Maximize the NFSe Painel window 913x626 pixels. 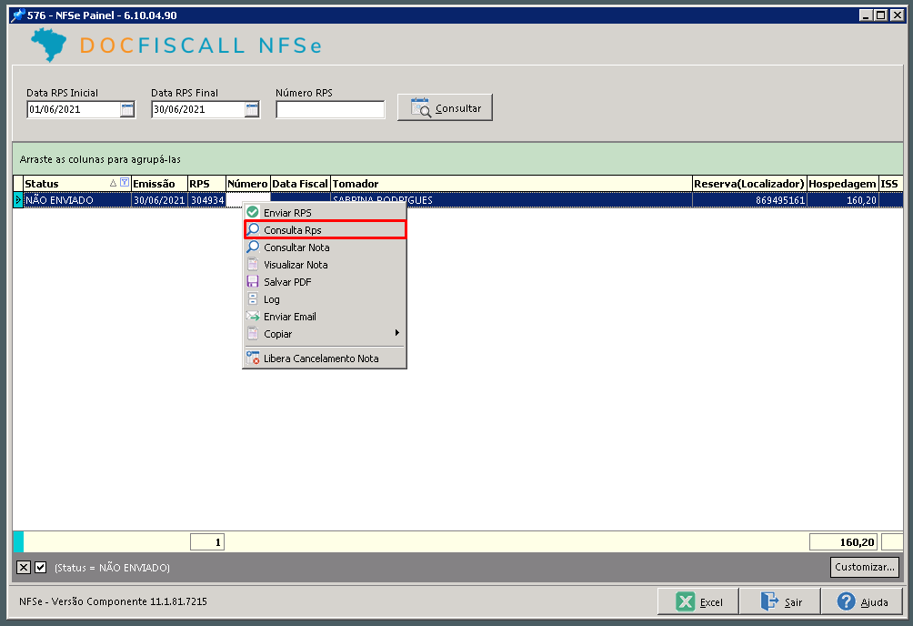tap(881, 15)
